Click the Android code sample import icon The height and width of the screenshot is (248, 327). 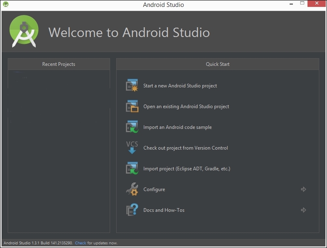132,127
